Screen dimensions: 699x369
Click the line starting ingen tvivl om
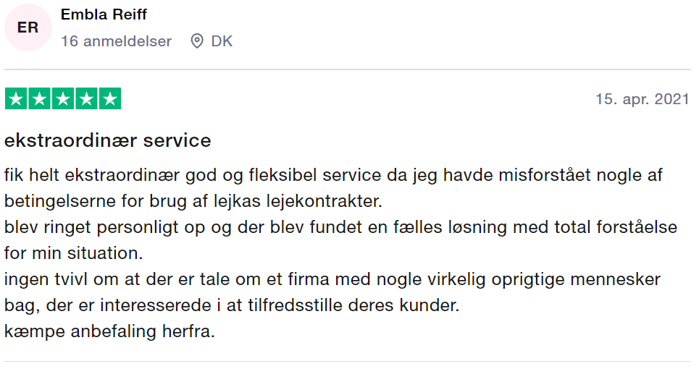(332, 279)
